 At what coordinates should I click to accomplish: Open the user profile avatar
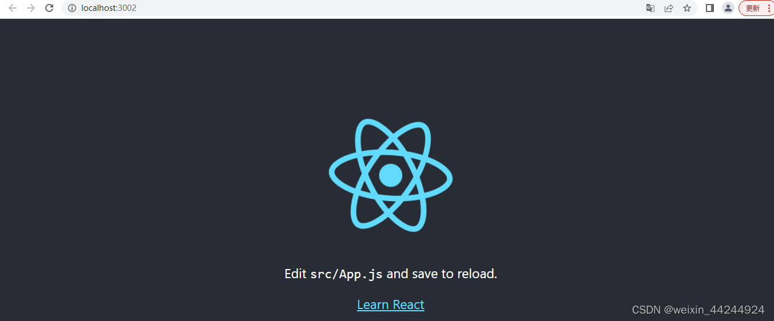click(728, 8)
